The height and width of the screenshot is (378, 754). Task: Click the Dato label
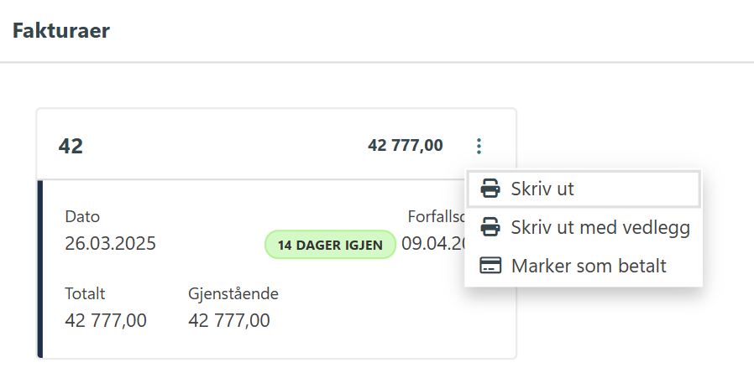(82, 216)
